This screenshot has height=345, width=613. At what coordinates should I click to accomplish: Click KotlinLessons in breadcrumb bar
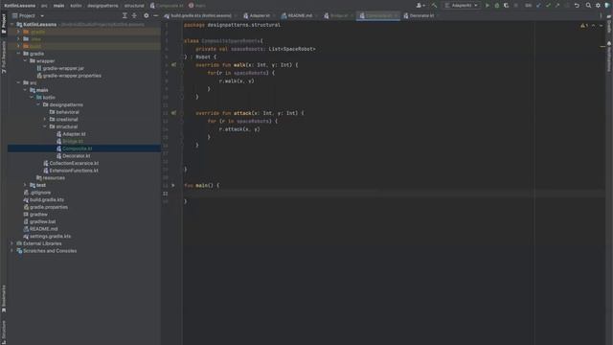tap(20, 6)
